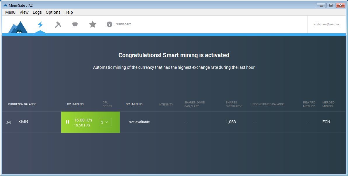Image resolution: width=348 pixels, height=176 pixels.
Task: Click the FCN merged mining value
Action: click(326, 122)
